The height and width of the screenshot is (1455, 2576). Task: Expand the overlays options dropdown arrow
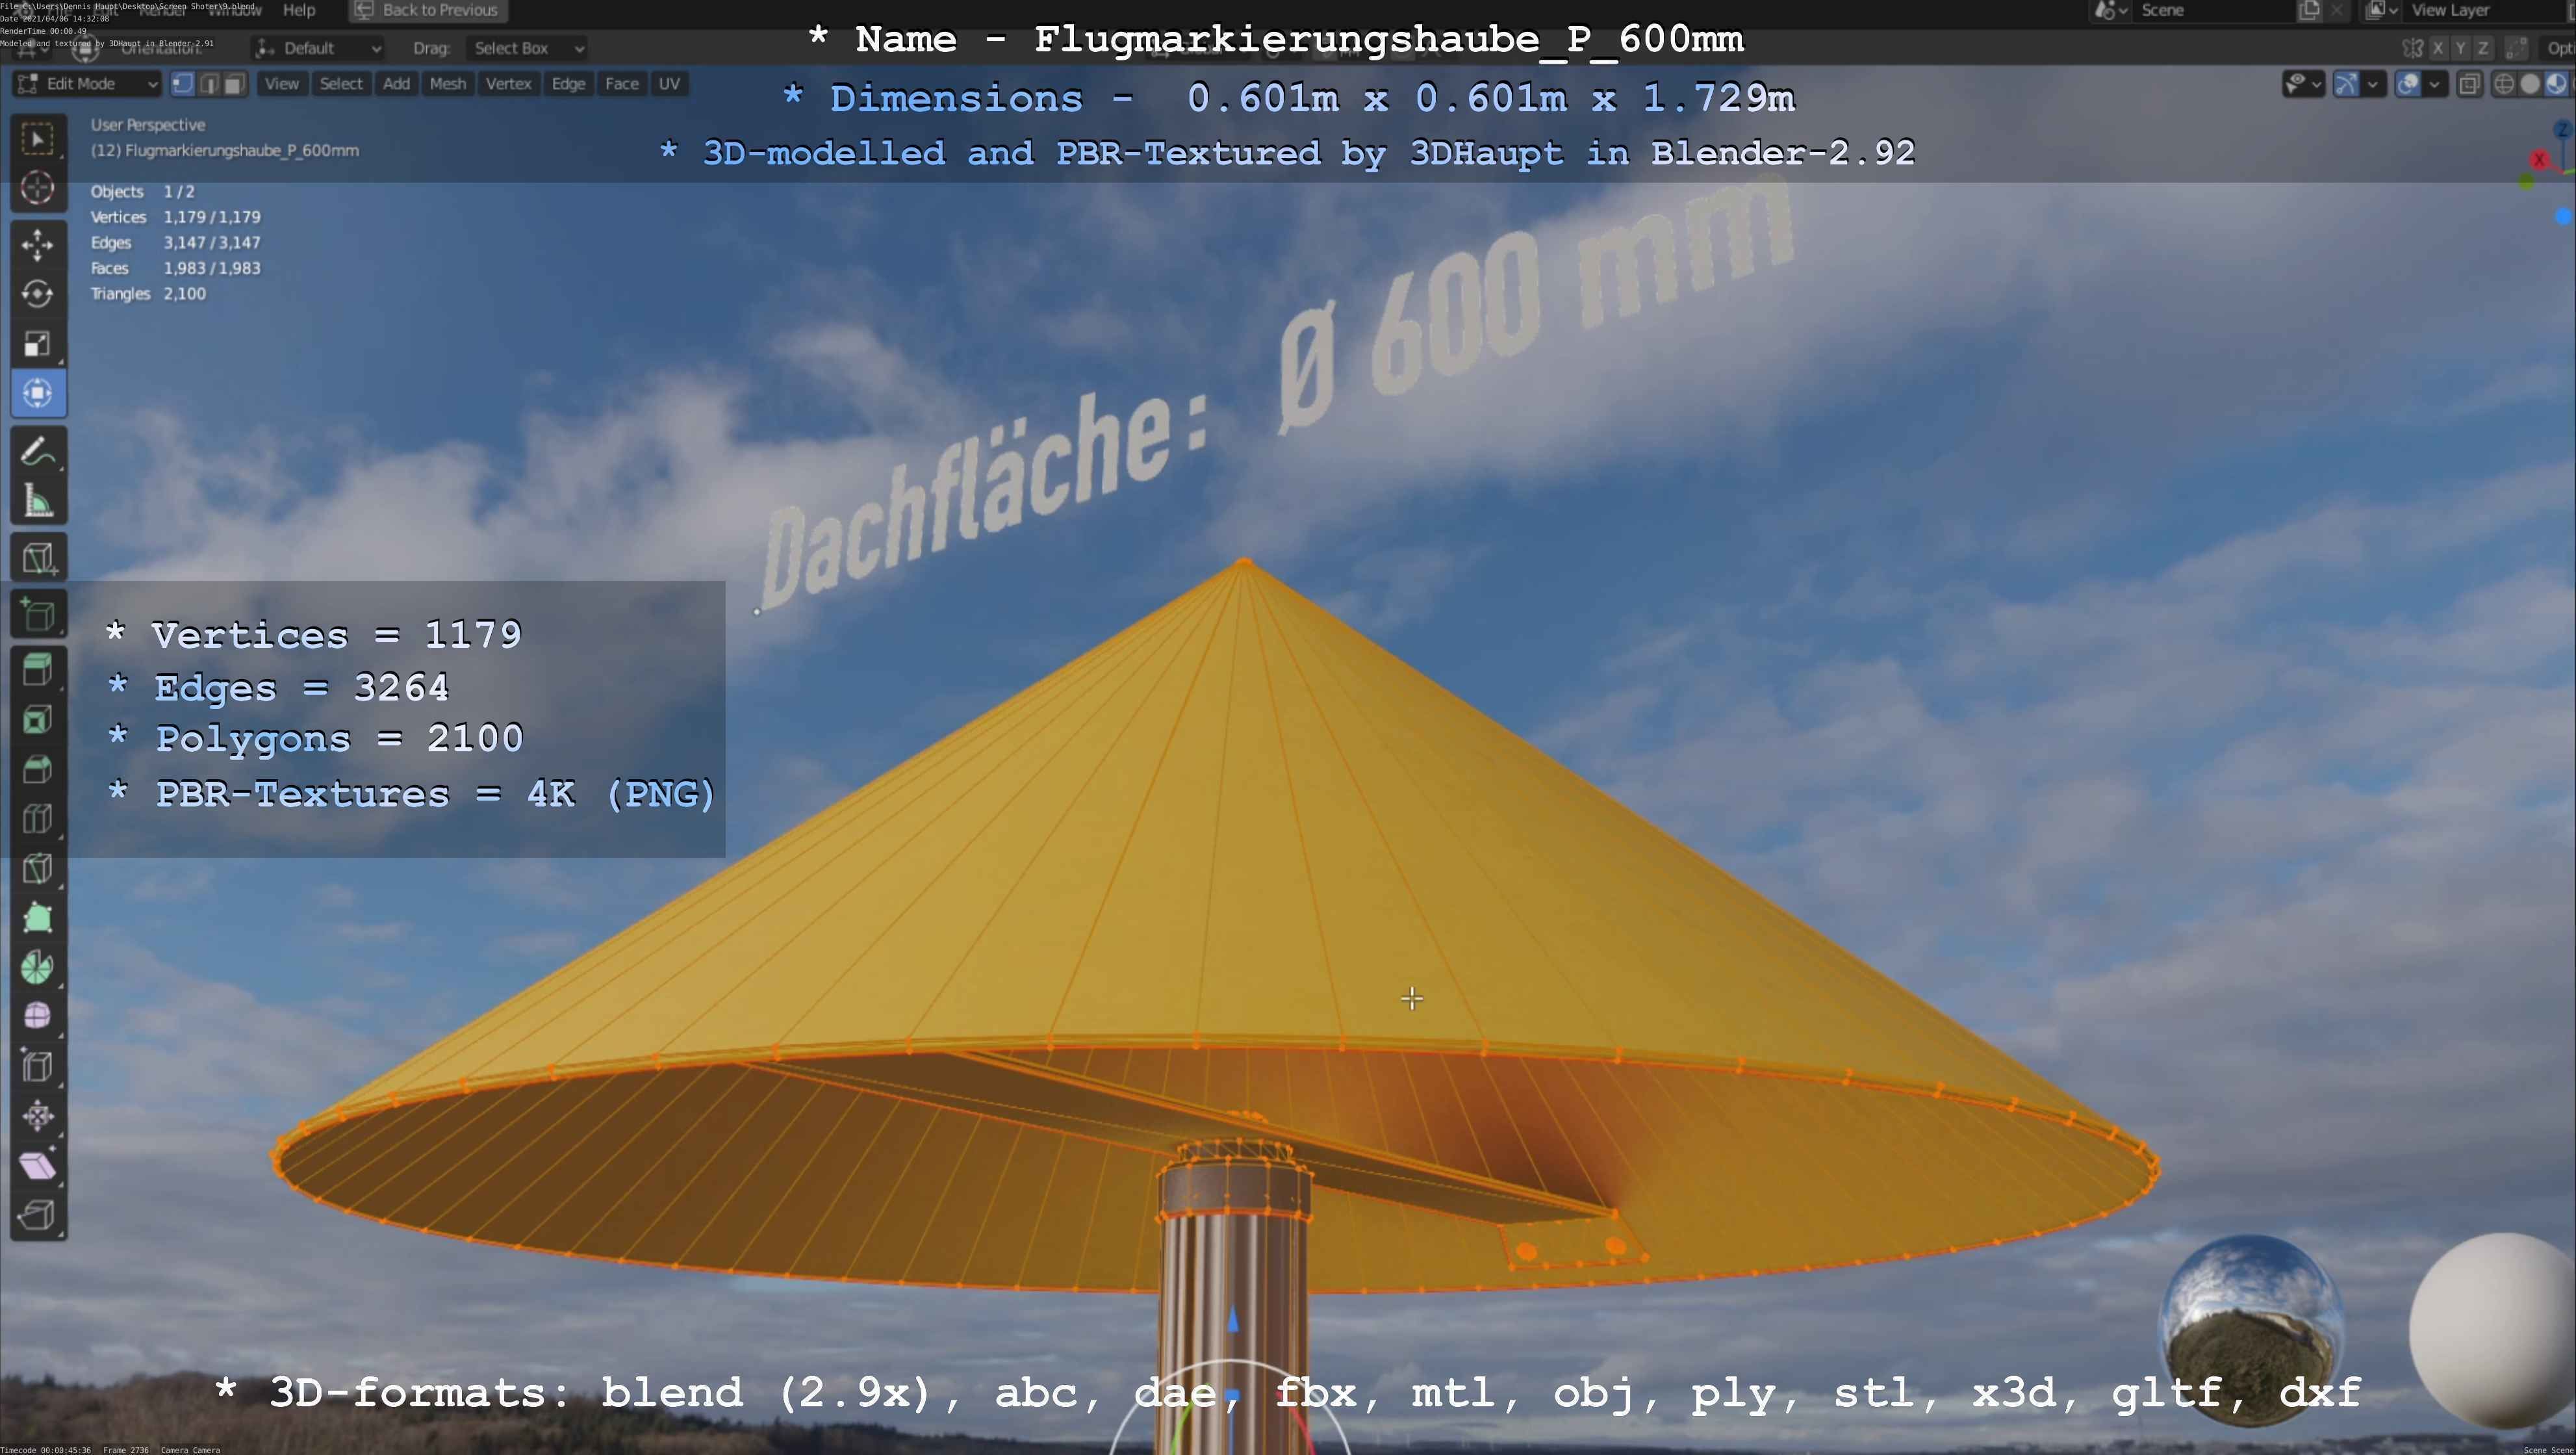2435,84
